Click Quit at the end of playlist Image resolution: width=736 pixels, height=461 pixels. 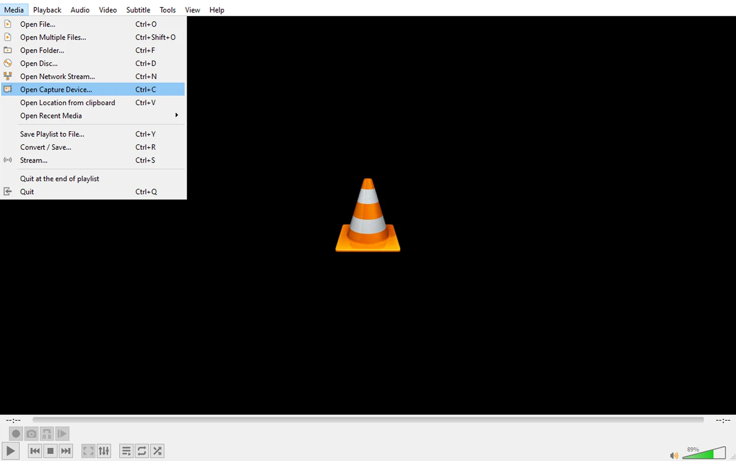pos(59,179)
